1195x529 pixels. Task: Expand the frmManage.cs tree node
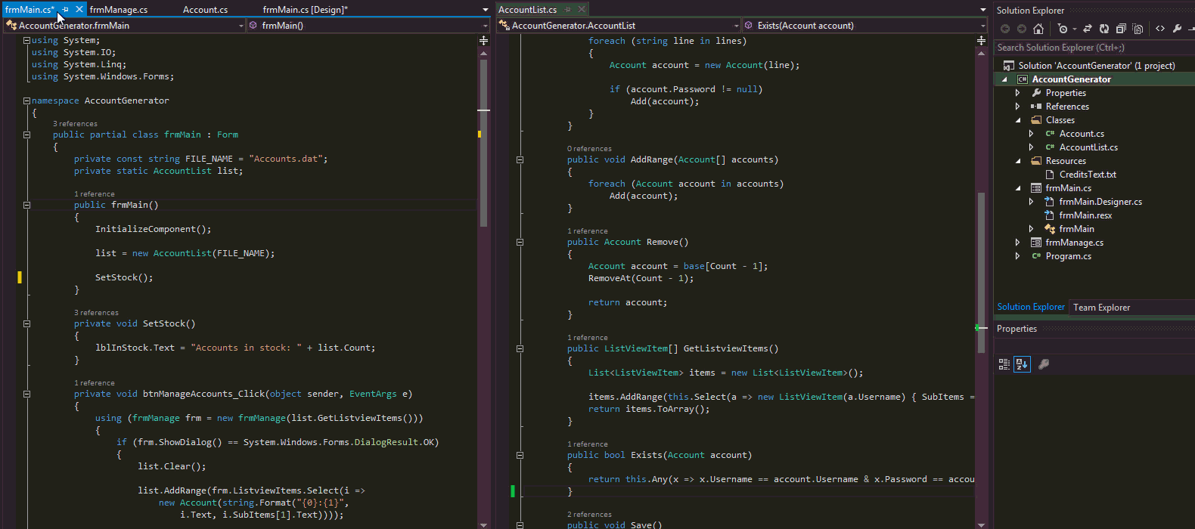pos(1017,243)
